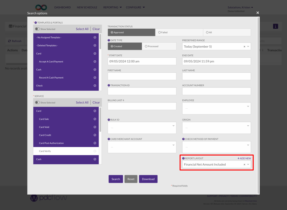Click Select All in Service section
This screenshot has height=210, width=287.
point(82,102)
